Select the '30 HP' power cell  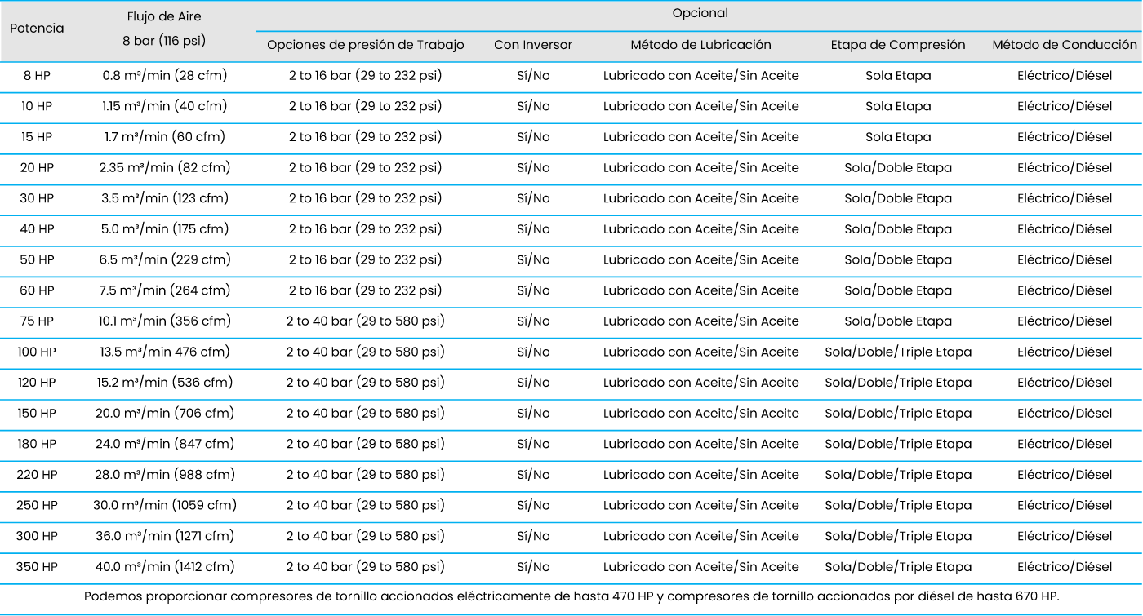[x=37, y=198]
